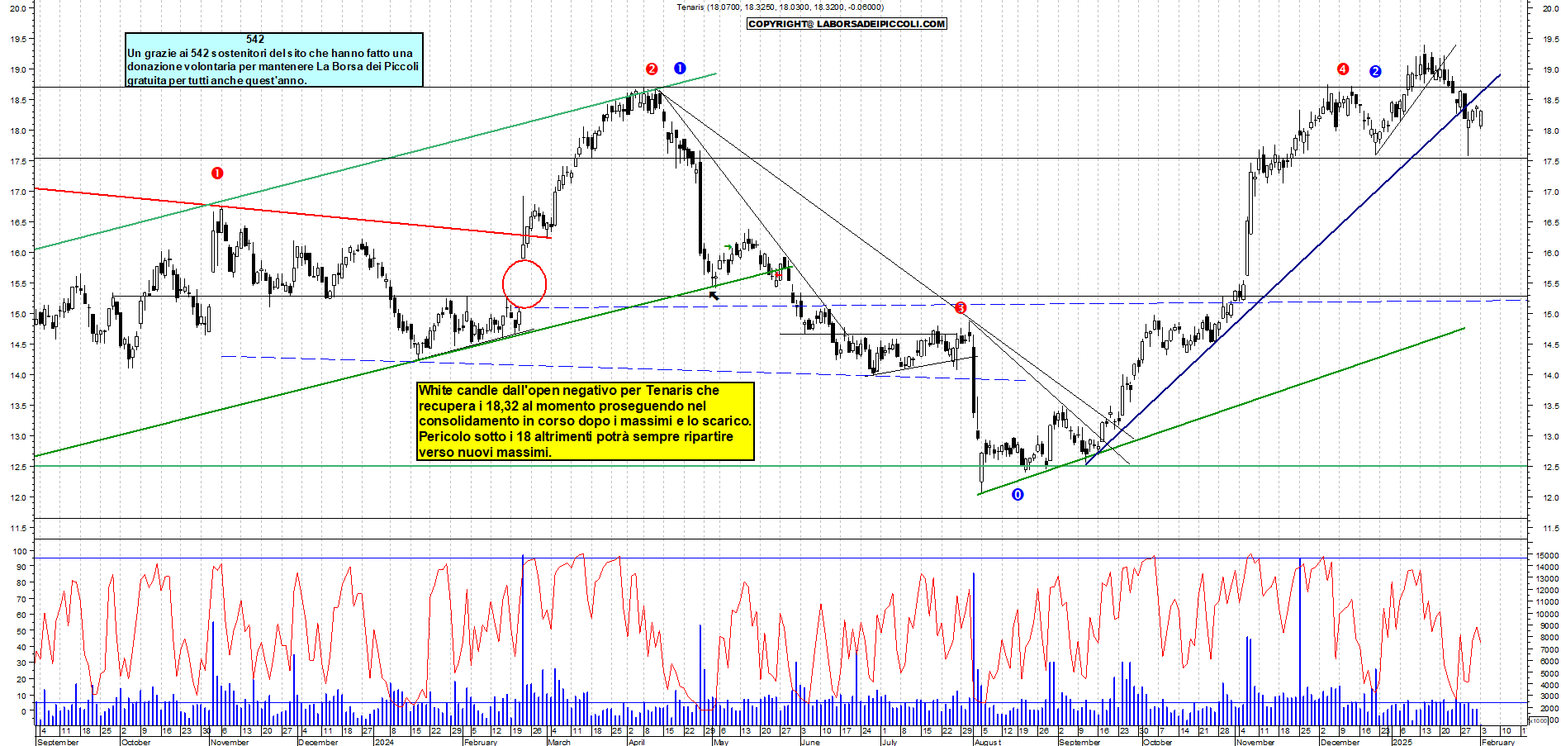Click the large red circle around February's gap

coord(524,284)
